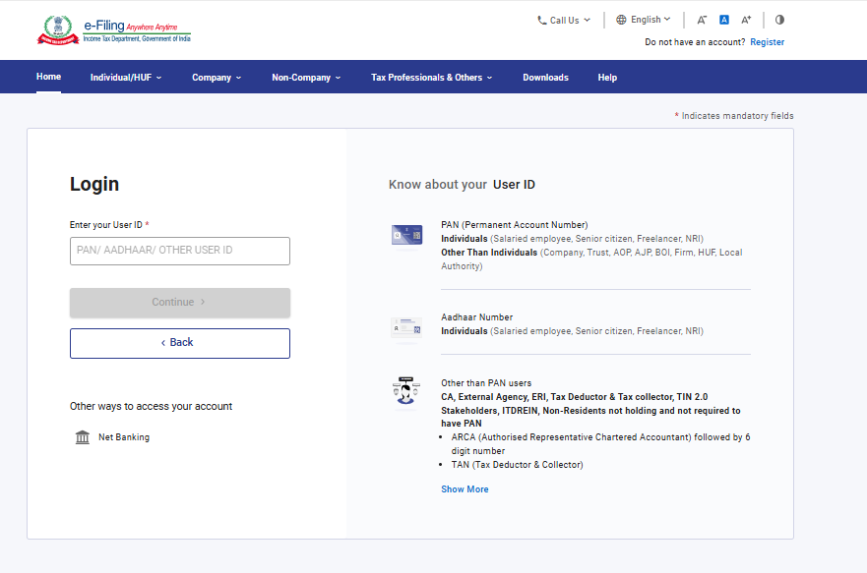This screenshot has height=573, width=867.
Task: Click 'Other than PAN users' text
Action: point(486,383)
